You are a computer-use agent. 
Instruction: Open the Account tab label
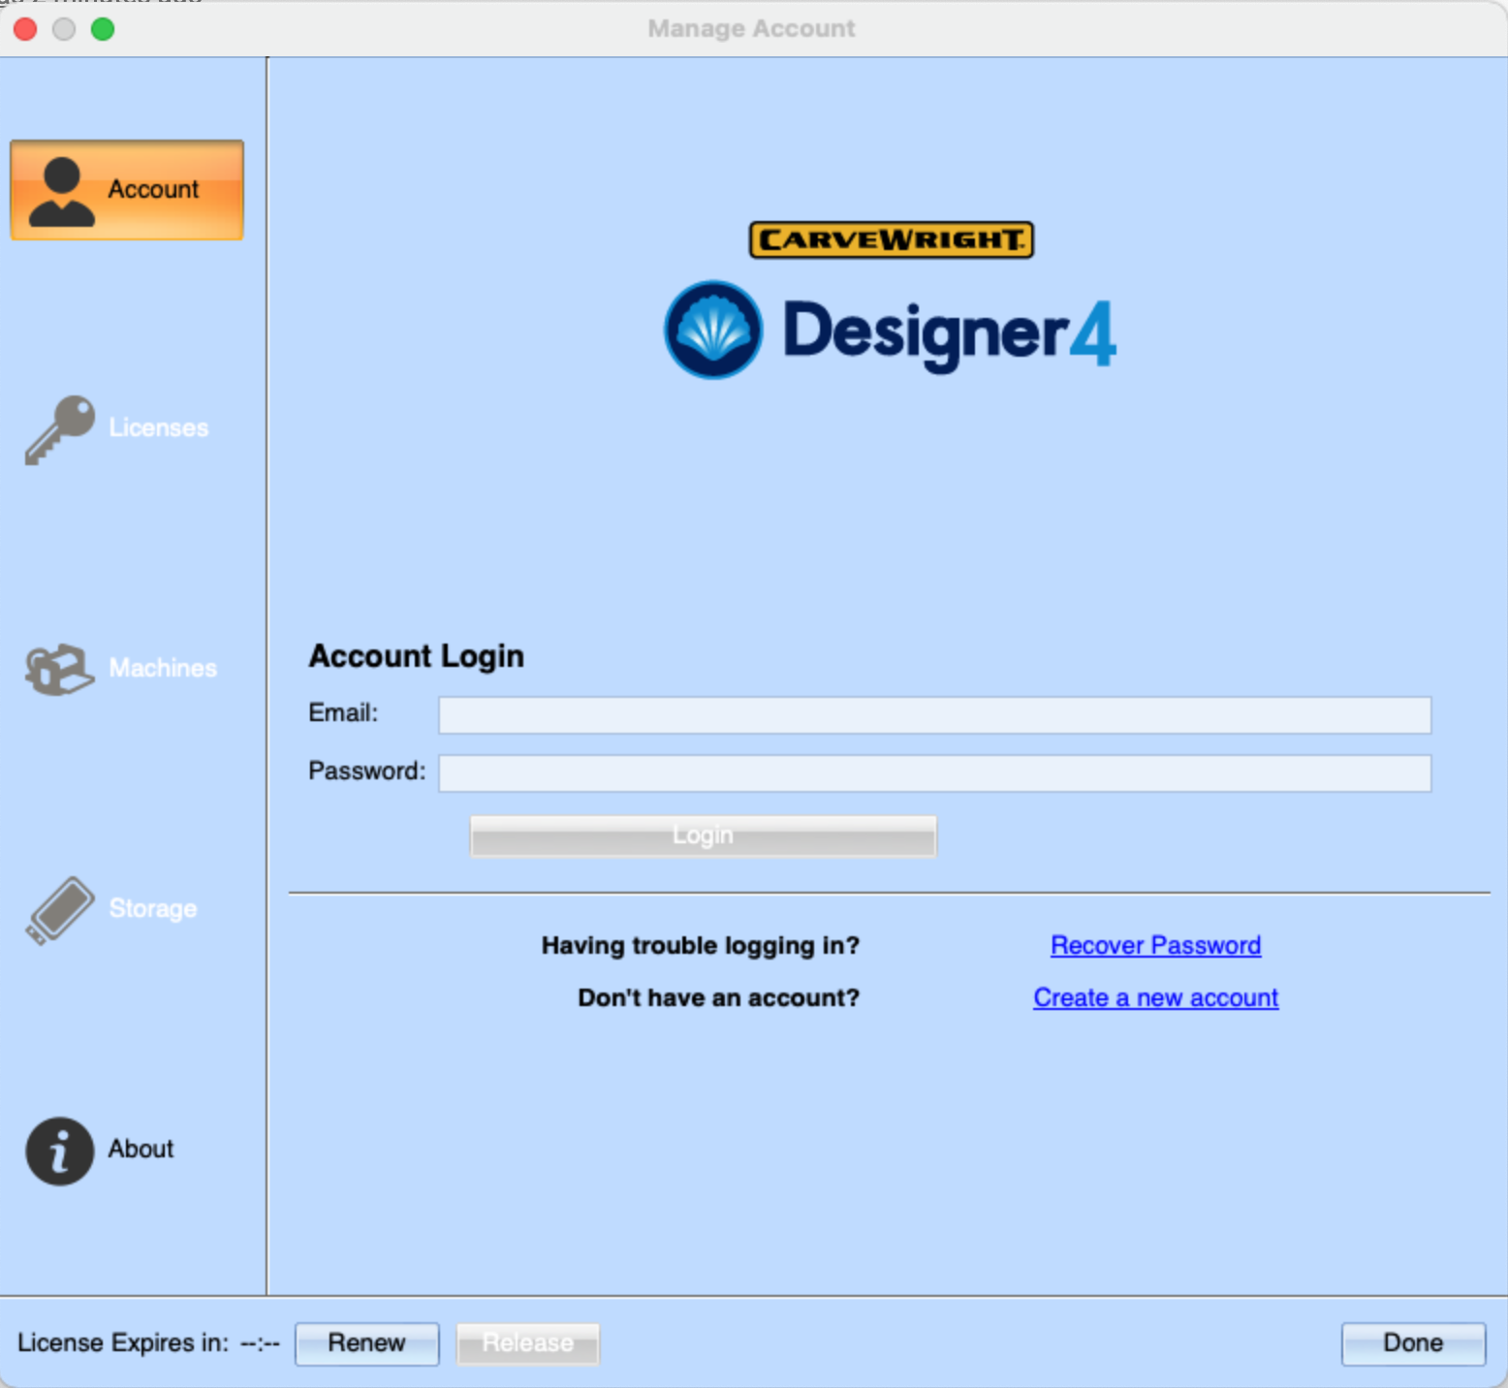pos(153,189)
